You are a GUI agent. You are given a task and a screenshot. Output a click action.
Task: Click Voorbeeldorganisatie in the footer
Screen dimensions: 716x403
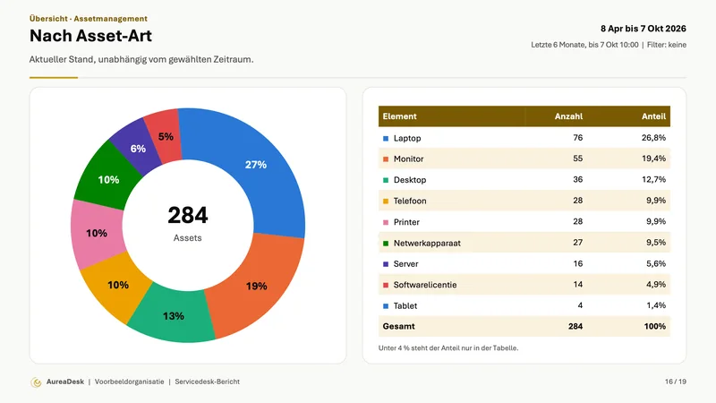coord(129,382)
